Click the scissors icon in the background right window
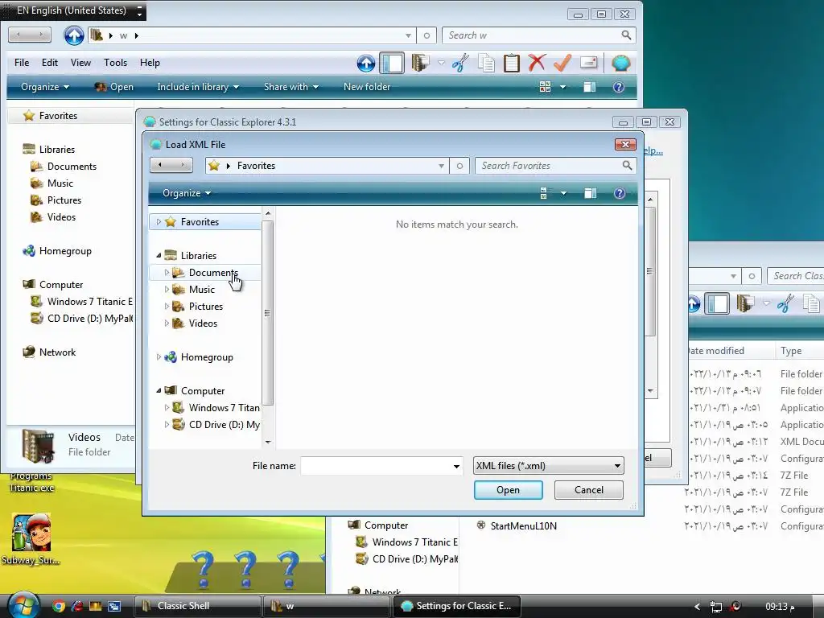This screenshot has height=618, width=824. [x=785, y=303]
